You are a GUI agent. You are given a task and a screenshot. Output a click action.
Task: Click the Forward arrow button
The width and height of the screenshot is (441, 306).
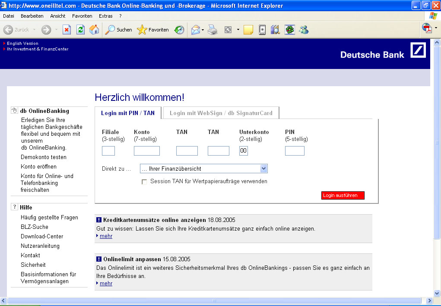tap(46, 29)
